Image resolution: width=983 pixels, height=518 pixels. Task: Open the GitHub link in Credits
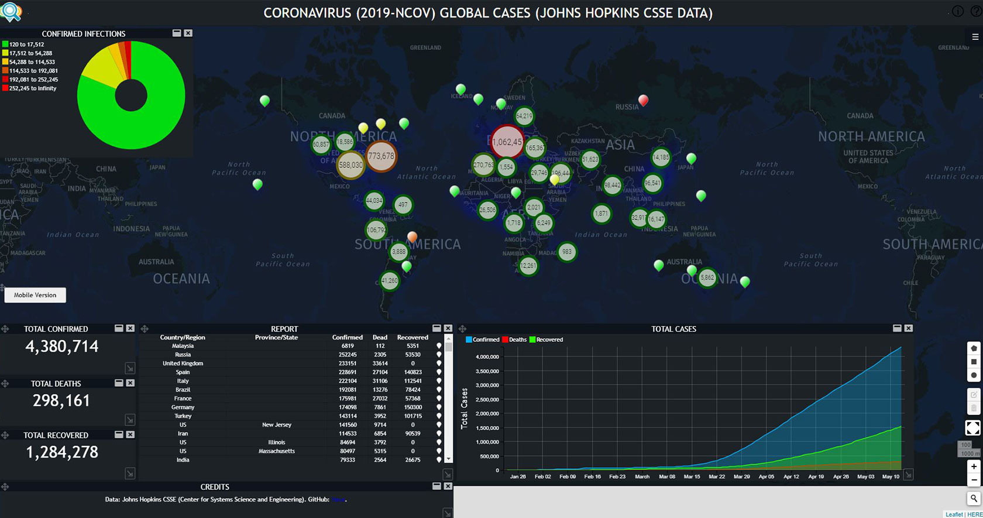coord(338,500)
